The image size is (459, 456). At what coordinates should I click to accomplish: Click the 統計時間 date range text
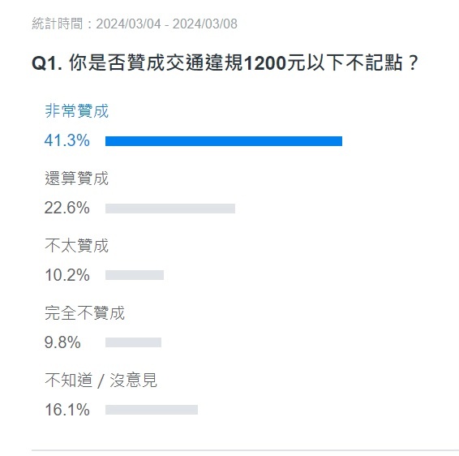coord(135,24)
